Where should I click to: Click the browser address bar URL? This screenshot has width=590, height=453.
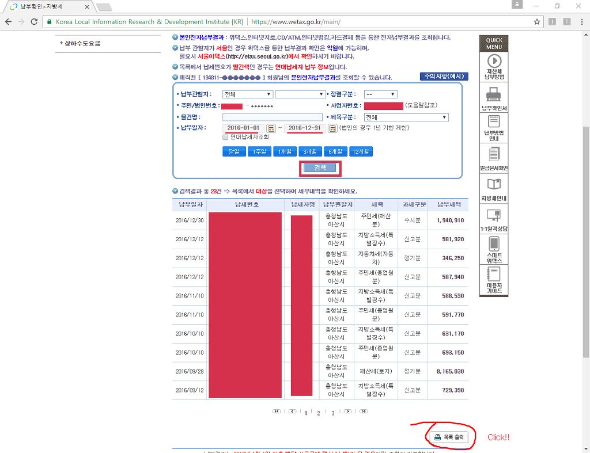(x=296, y=22)
